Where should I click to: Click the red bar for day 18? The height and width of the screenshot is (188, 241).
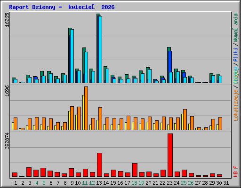[135, 170]
